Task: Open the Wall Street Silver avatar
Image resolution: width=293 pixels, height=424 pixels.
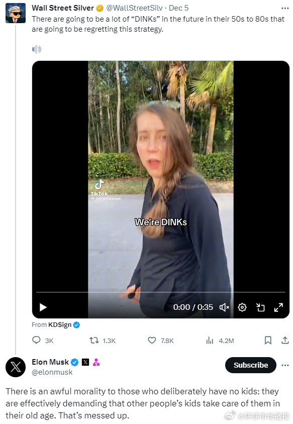Action: 16,13
